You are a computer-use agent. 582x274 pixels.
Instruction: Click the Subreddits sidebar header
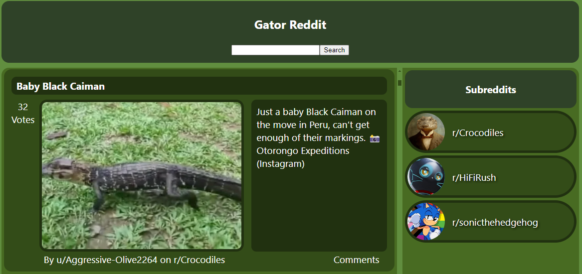[x=490, y=89]
